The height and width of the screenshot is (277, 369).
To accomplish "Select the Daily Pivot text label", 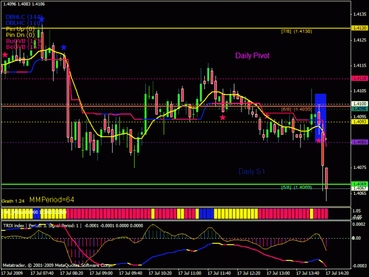I will tap(252, 56).
